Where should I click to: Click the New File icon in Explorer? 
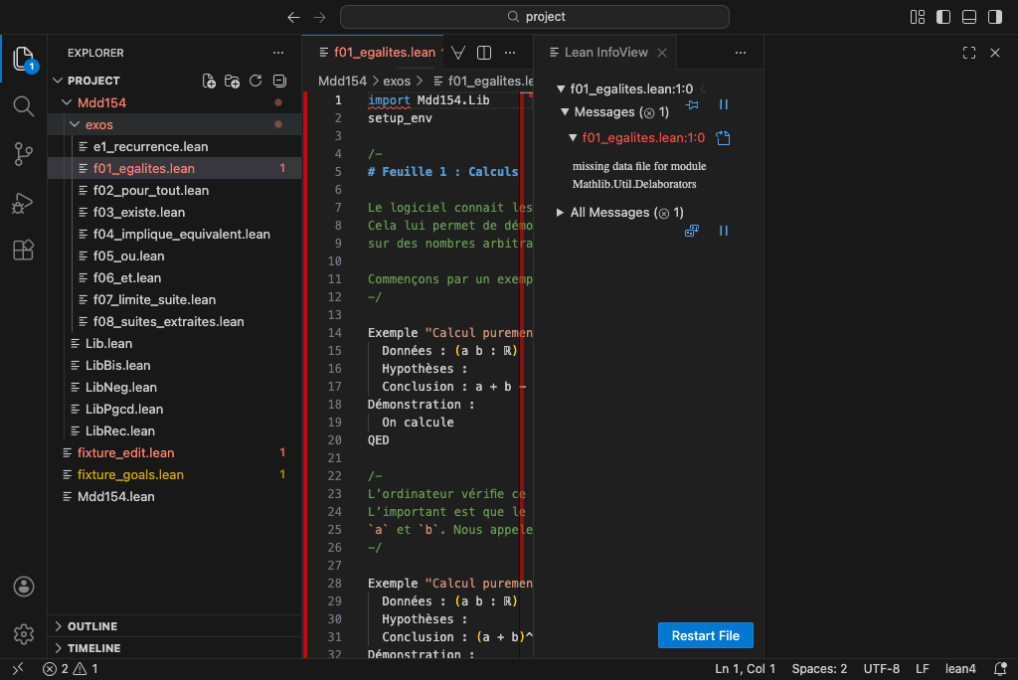209,81
